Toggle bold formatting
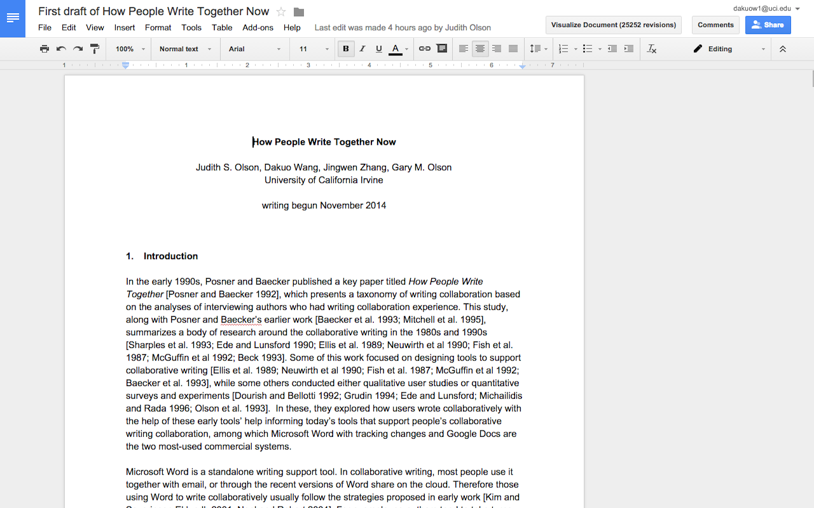 [x=346, y=49]
